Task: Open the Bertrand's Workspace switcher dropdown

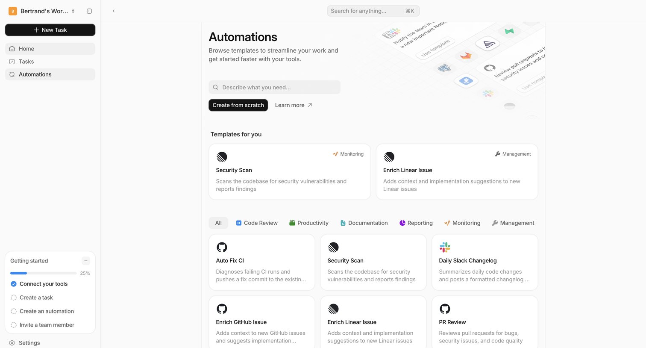Action: [42, 11]
